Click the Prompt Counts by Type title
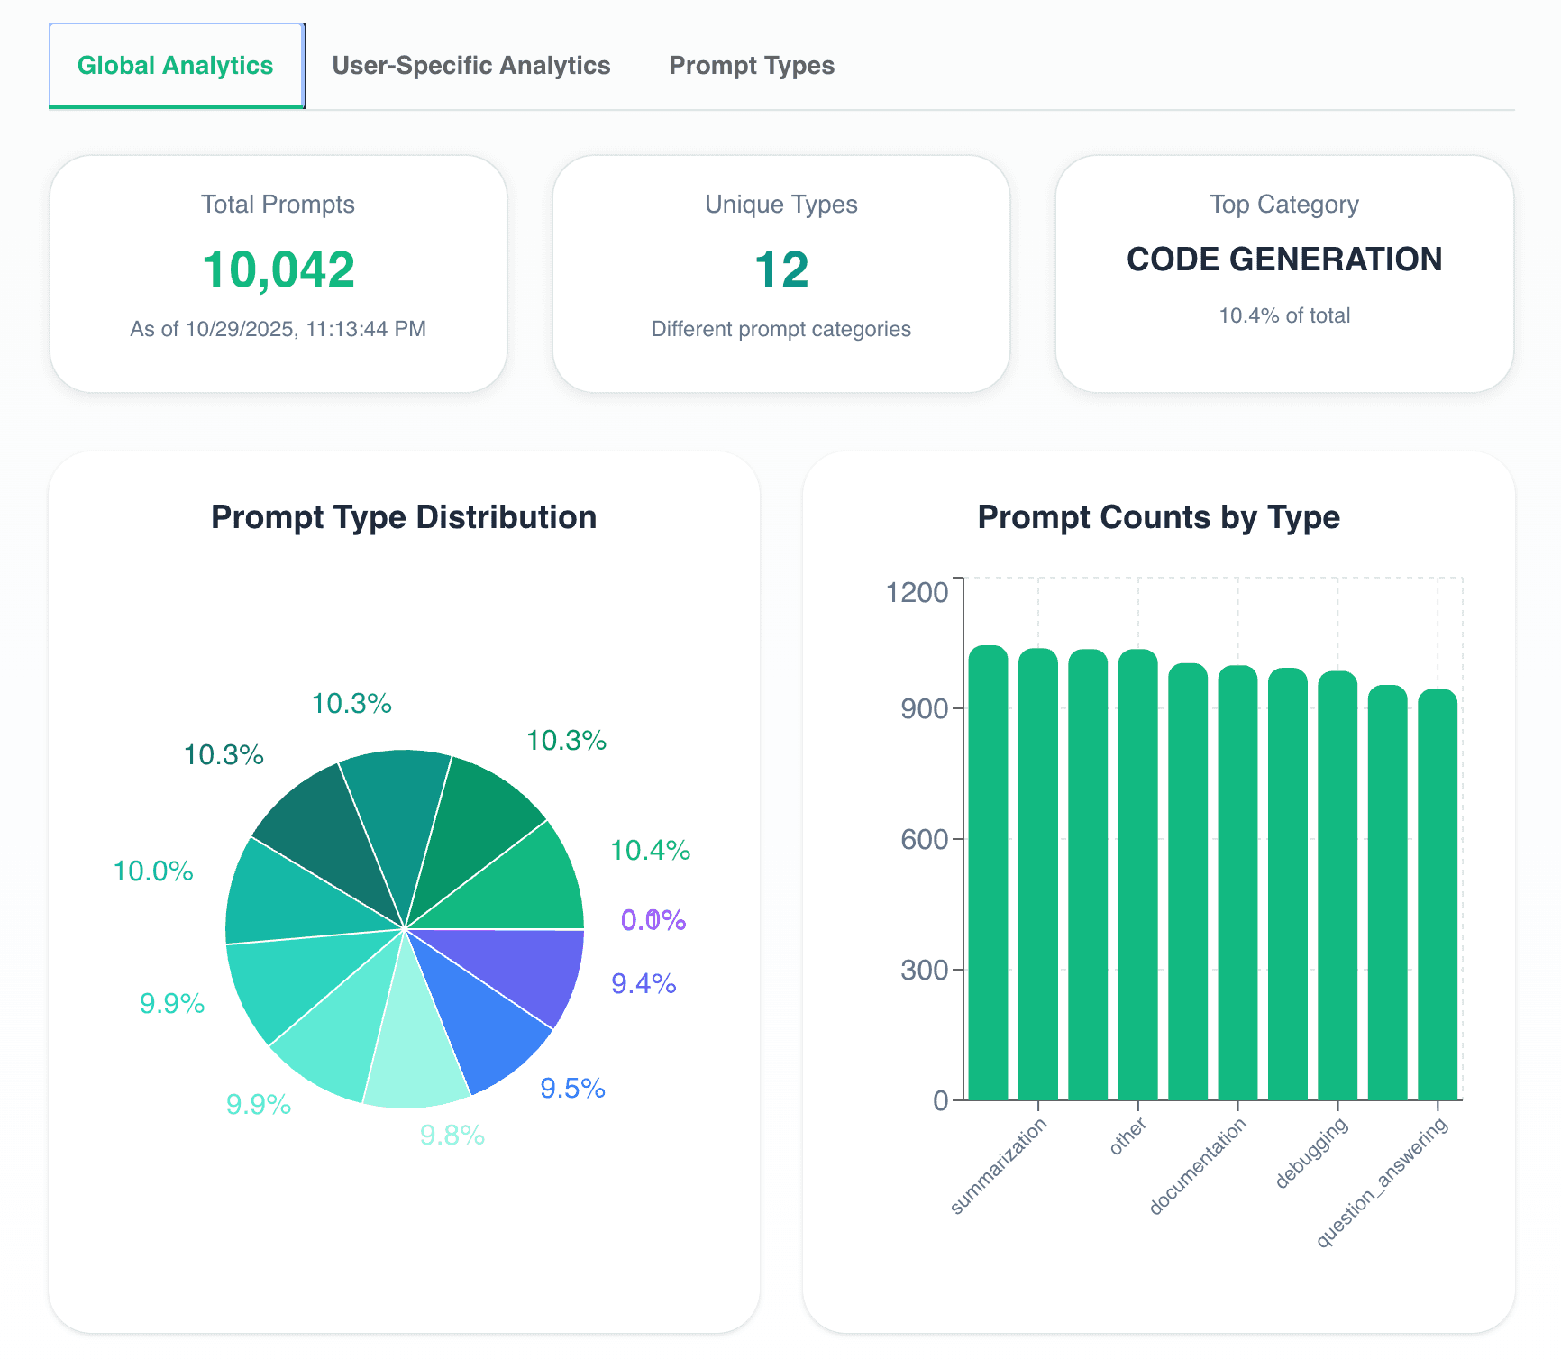This screenshot has width=1561, height=1359. [x=1157, y=516]
